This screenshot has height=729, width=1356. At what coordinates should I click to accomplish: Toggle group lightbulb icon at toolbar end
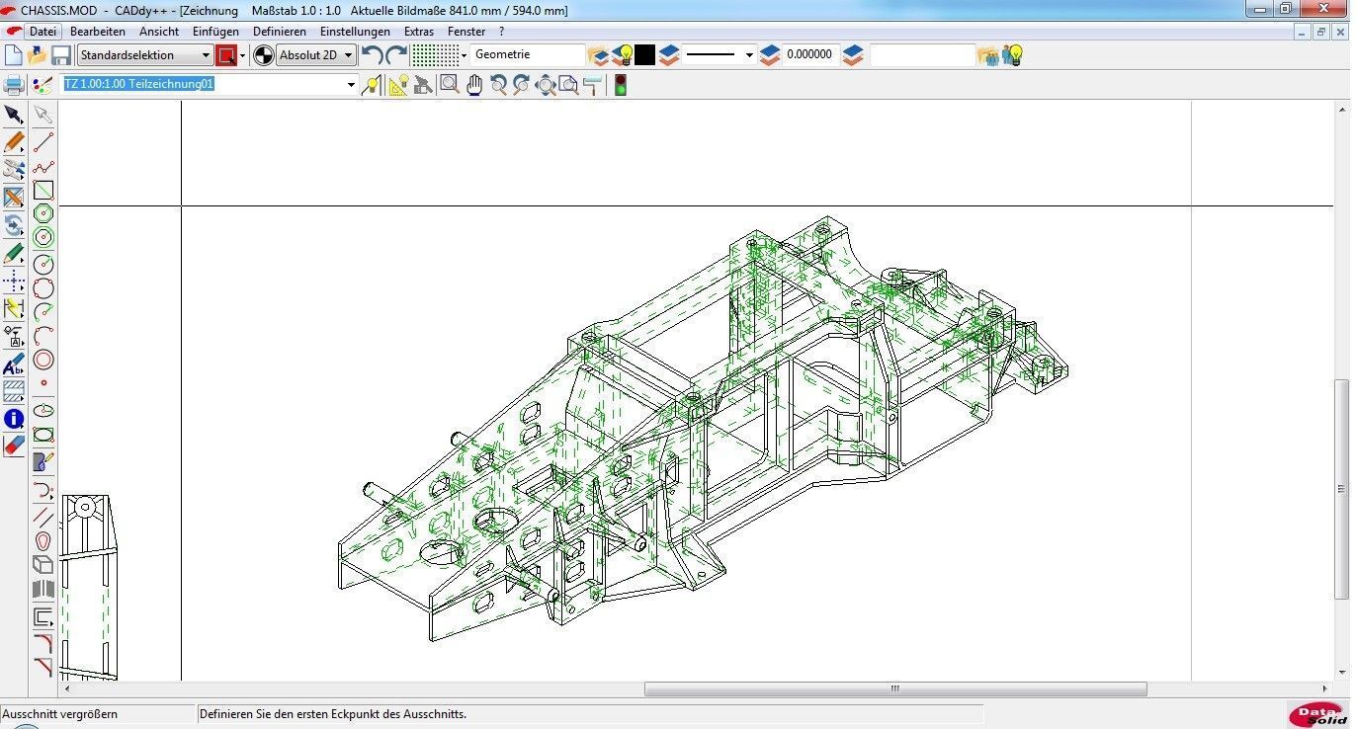(x=1013, y=55)
